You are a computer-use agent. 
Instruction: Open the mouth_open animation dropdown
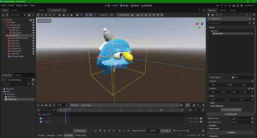129,105
